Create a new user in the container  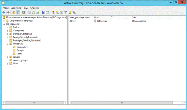[53, 12]
